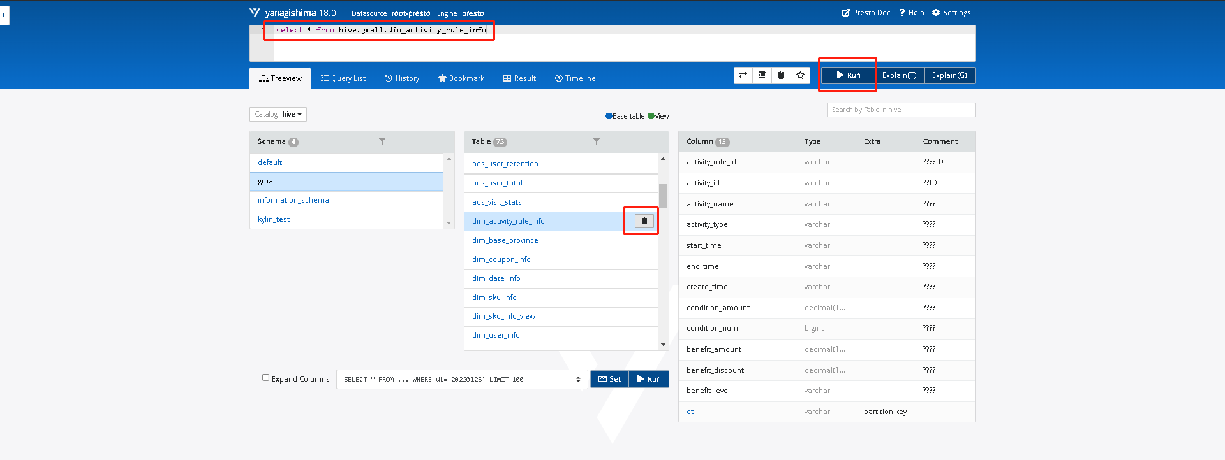Switch to the Treeview tab
Screen dimensions: 1225x460
[280, 78]
